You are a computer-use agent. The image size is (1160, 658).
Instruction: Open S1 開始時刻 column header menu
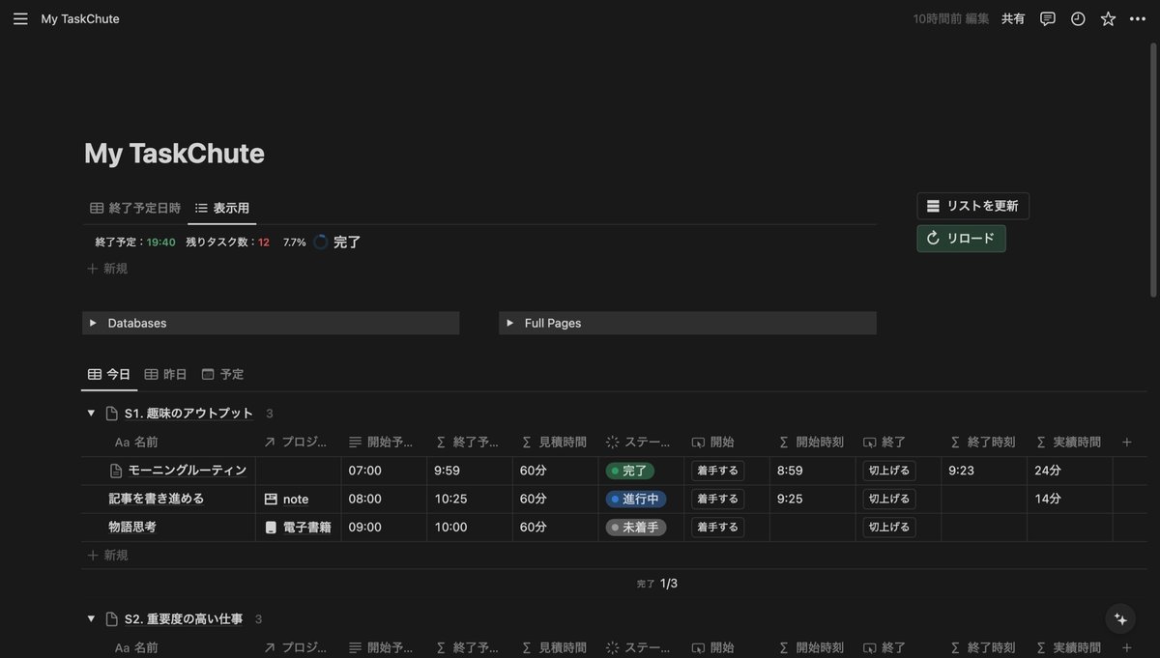tap(812, 443)
